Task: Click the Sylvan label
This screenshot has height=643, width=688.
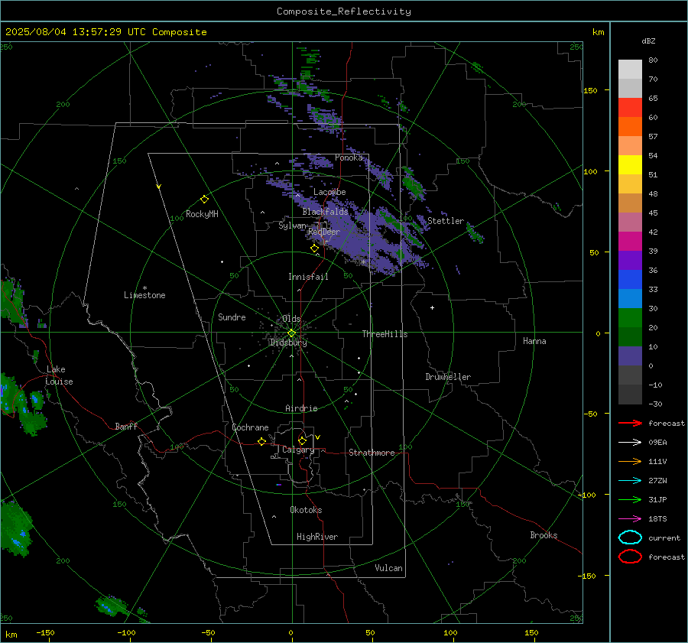Action: [x=292, y=226]
